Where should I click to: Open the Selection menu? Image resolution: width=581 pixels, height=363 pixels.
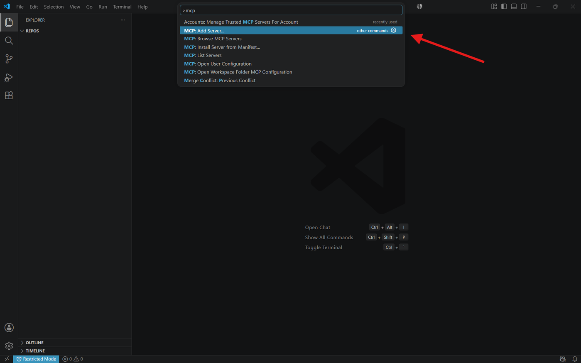click(x=54, y=7)
